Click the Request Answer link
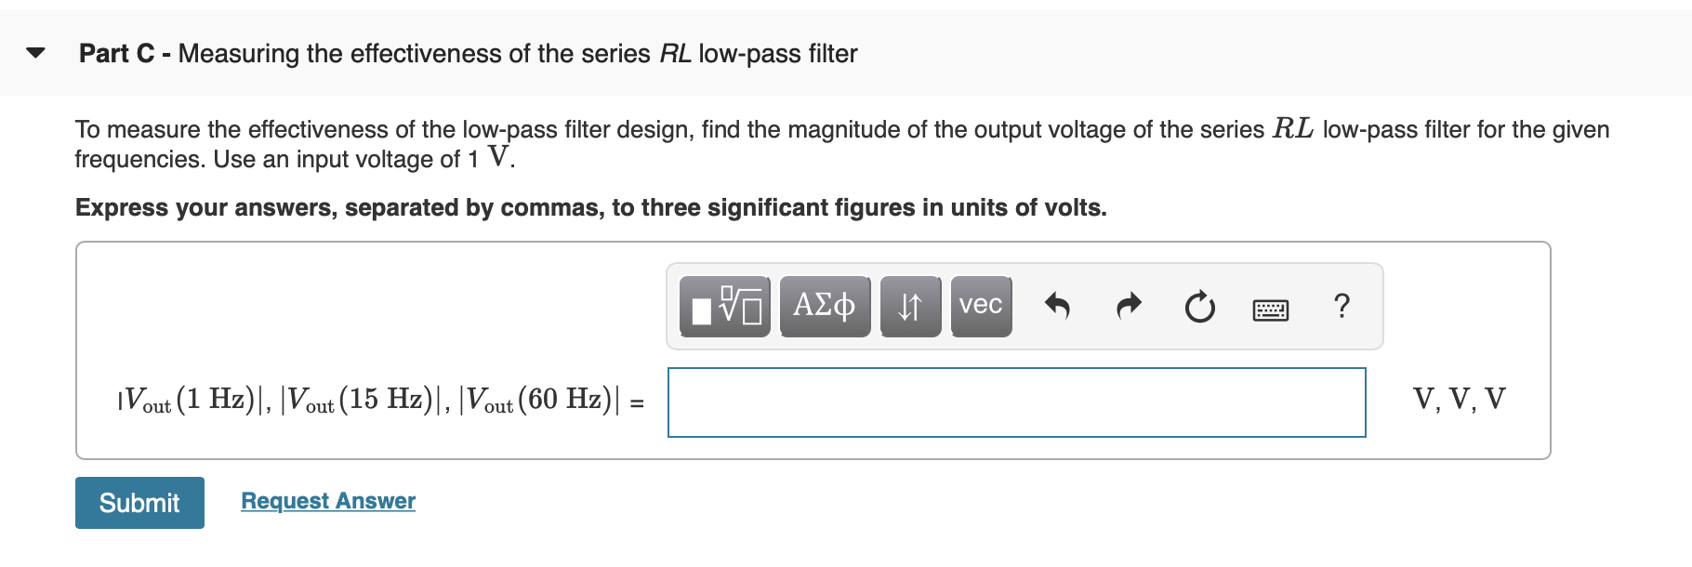Image resolution: width=1692 pixels, height=567 pixels. pyautogui.click(x=327, y=501)
